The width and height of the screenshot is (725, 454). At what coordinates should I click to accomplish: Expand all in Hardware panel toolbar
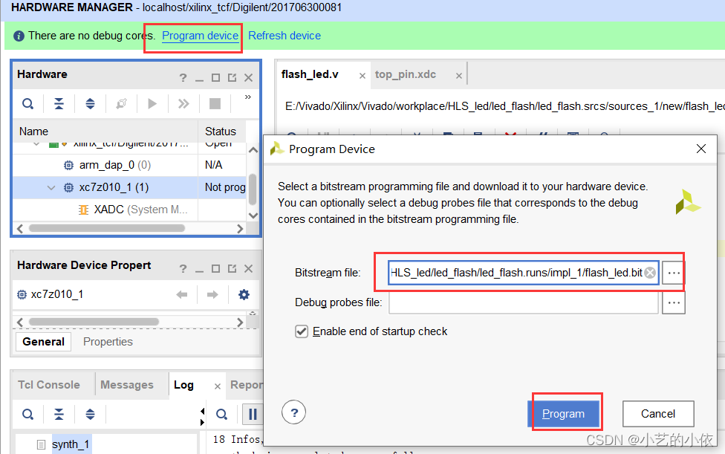click(x=90, y=103)
